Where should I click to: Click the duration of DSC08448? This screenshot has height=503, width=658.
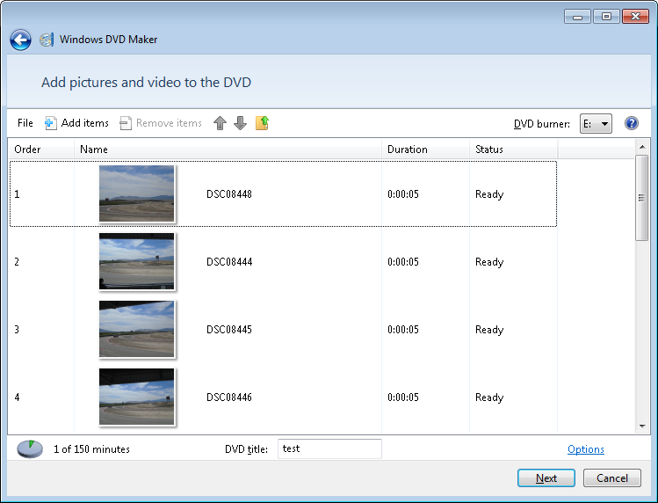pos(403,194)
